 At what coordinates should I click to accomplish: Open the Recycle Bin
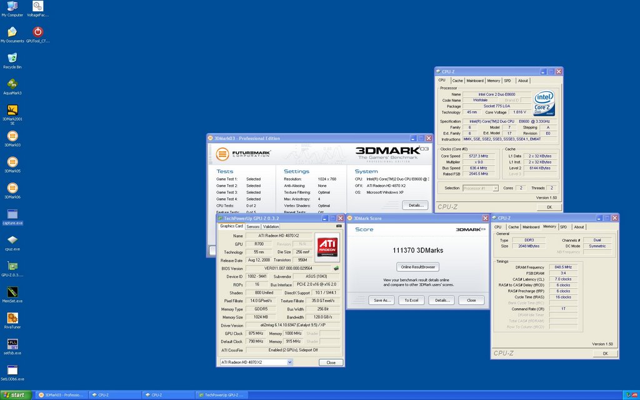pyautogui.click(x=12, y=61)
